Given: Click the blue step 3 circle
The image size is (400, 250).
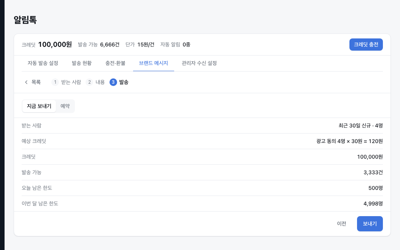Looking at the screenshot, I should 113,82.
